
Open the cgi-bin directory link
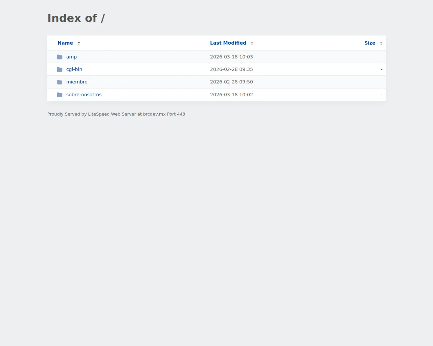coord(74,69)
